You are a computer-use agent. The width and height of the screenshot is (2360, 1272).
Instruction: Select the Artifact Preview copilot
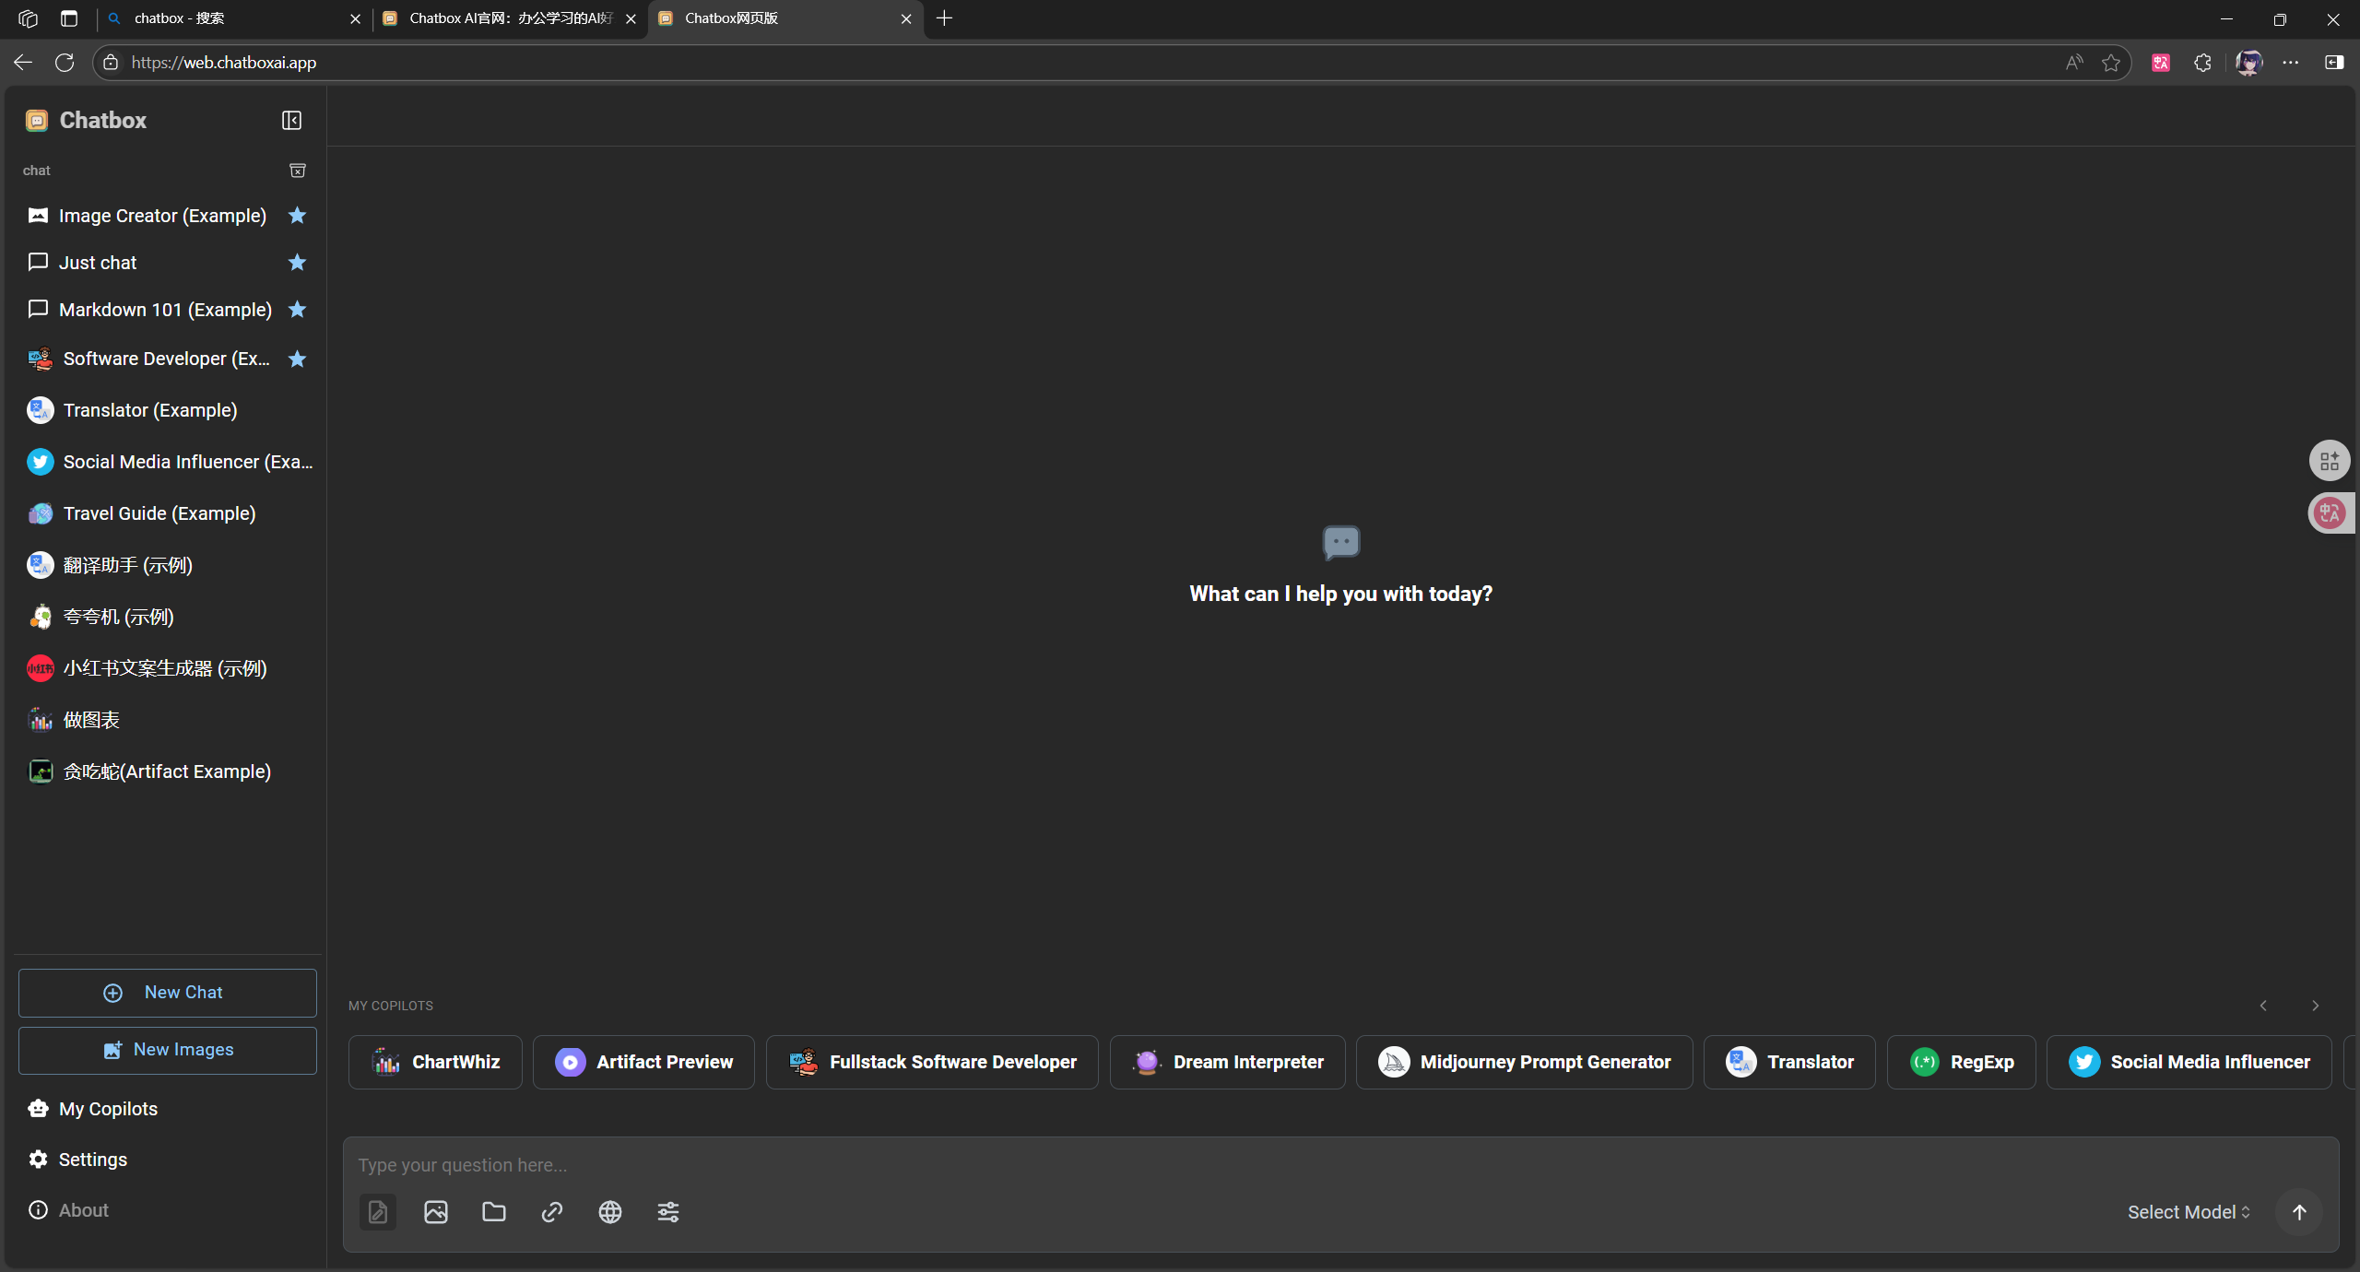[643, 1062]
